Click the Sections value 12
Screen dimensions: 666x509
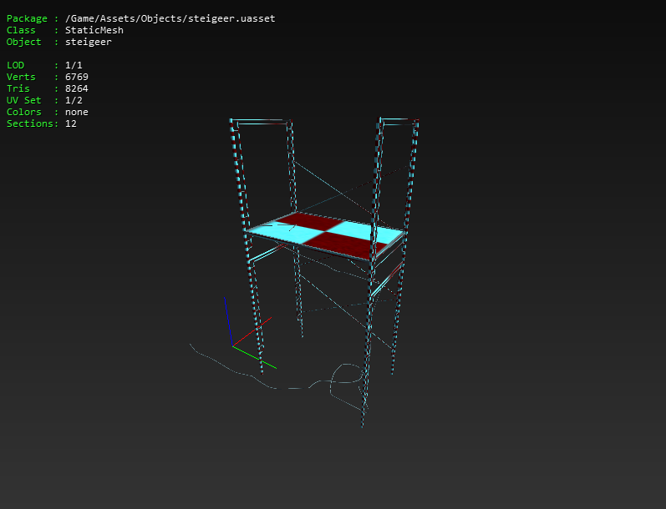(70, 123)
